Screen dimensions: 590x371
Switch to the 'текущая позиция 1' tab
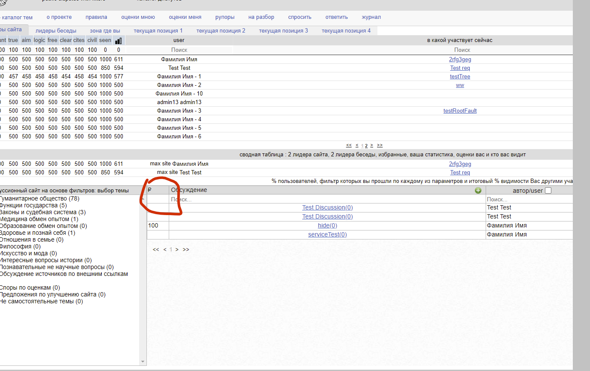[158, 31]
